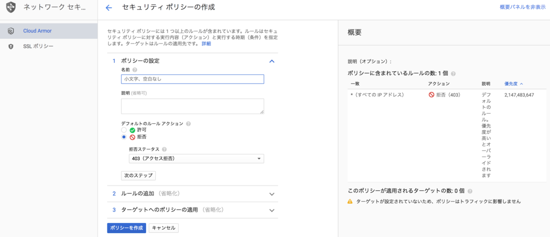Screen dimensions: 550x237
Task: Click the 次のステップ button
Action: pyautogui.click(x=138, y=175)
